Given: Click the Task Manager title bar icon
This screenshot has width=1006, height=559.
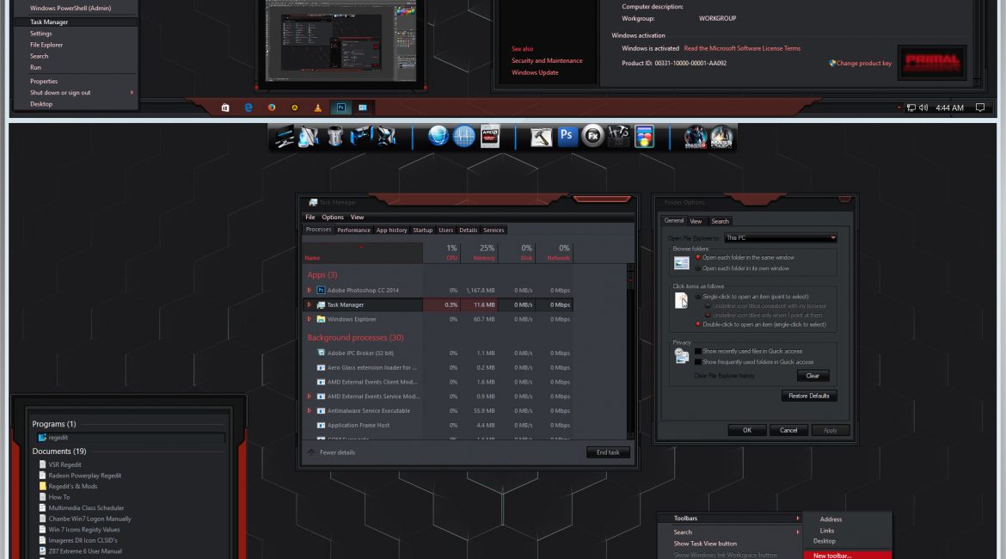Looking at the screenshot, I should click(313, 202).
